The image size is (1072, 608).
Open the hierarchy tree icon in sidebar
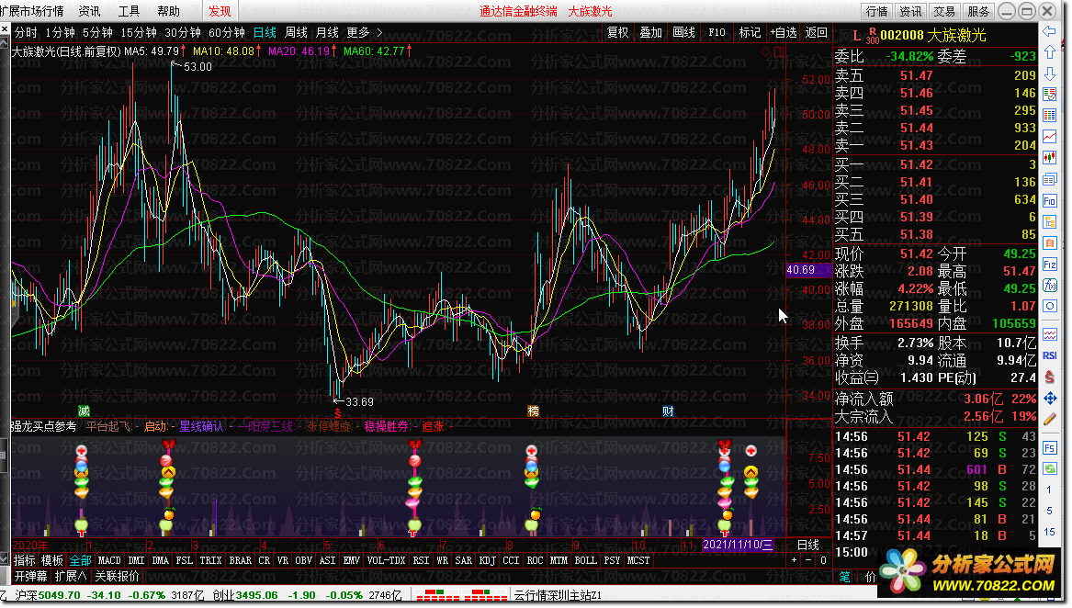(x=1049, y=221)
